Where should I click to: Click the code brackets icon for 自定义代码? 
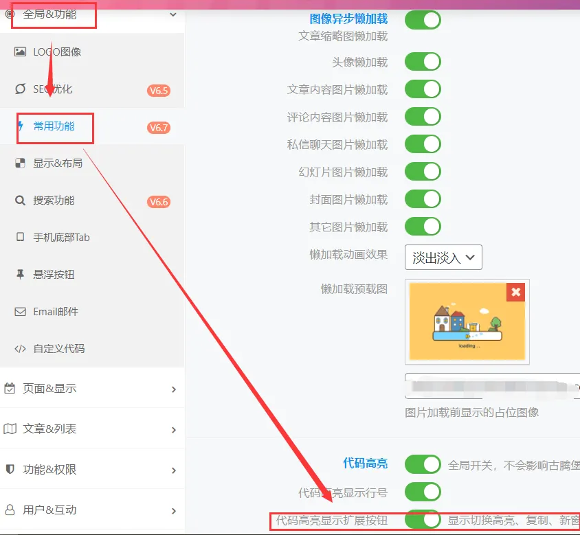pyautogui.click(x=20, y=349)
